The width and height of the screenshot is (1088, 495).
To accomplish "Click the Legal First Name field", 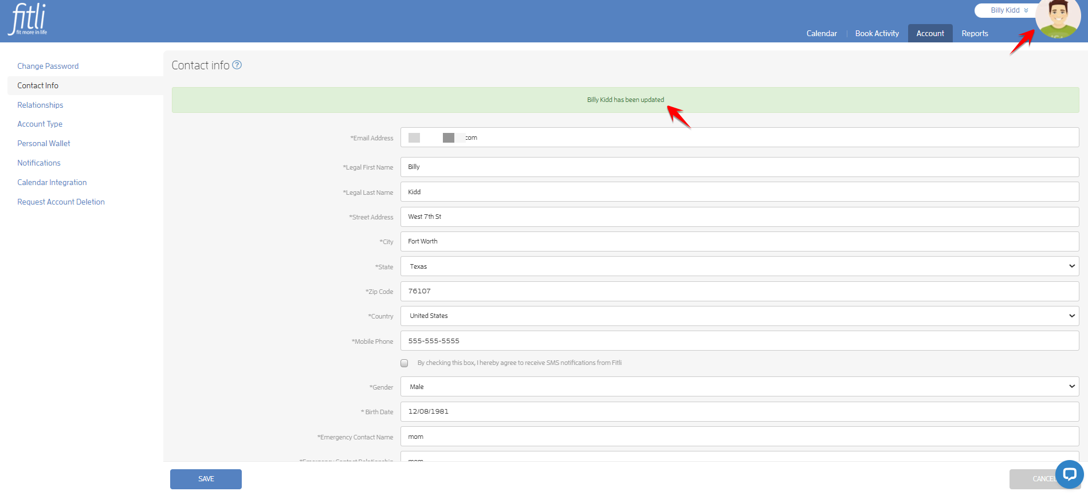I will [740, 167].
